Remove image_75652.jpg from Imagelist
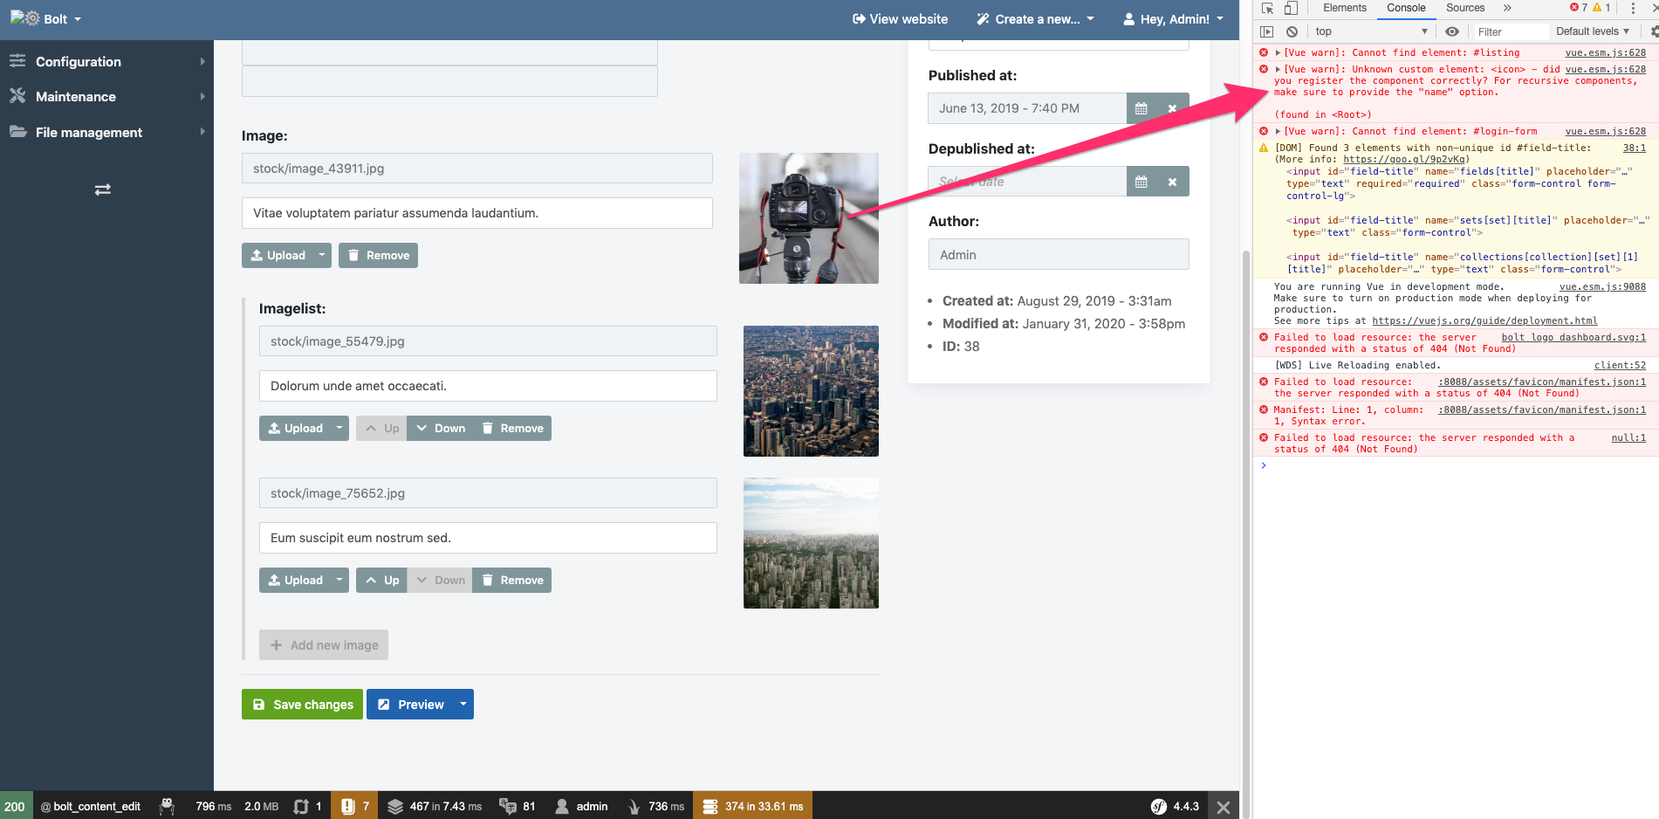1659x819 pixels. click(512, 580)
